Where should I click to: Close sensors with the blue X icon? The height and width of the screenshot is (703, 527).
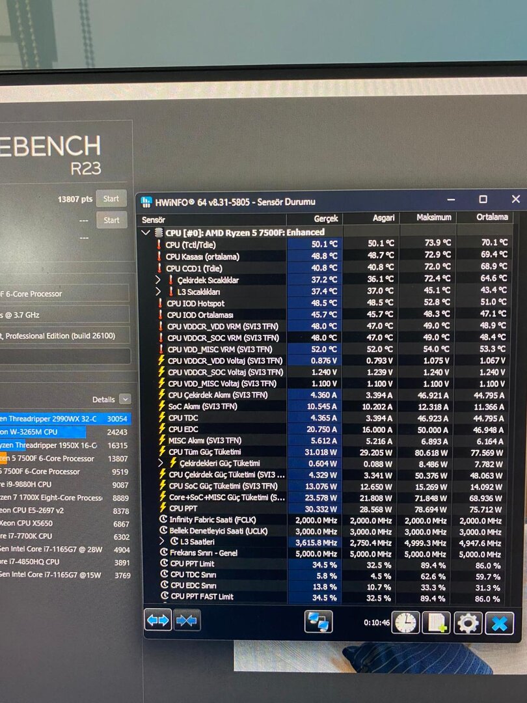point(499,624)
